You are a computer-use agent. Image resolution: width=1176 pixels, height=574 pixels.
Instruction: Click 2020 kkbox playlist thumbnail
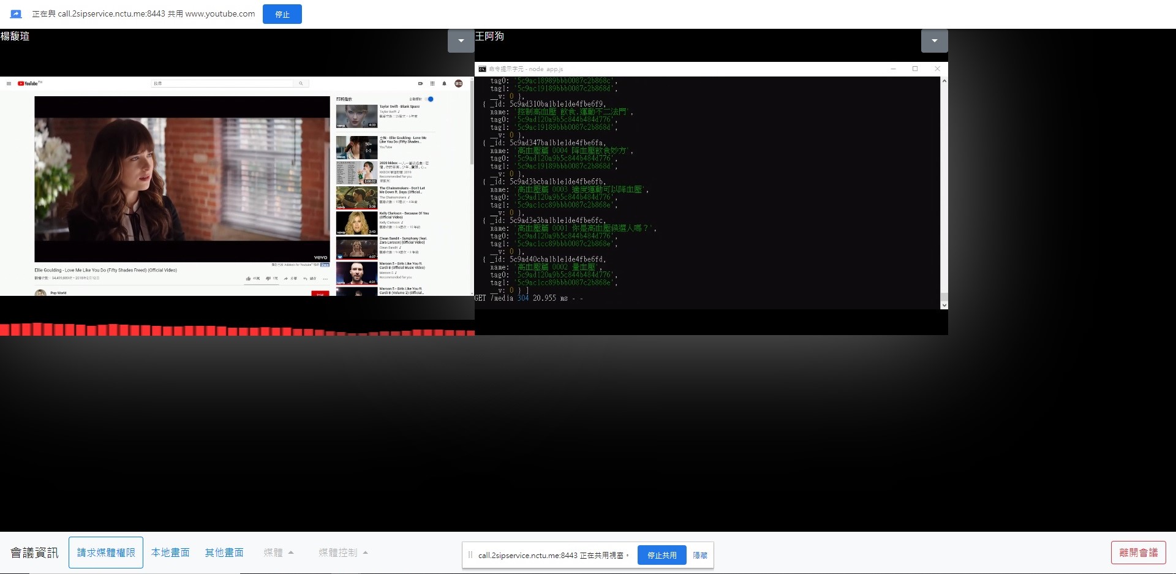pos(356,173)
